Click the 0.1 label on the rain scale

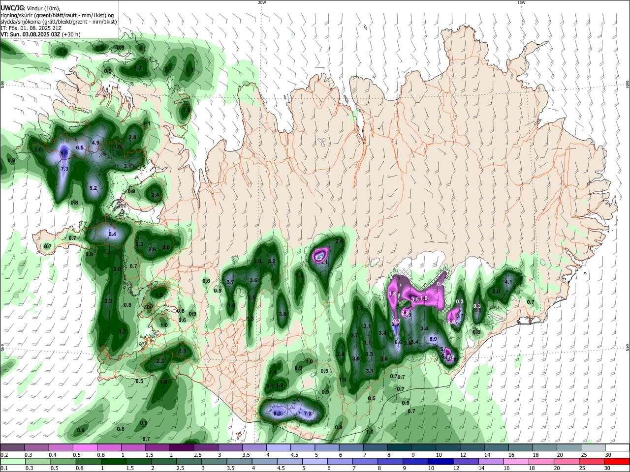coord(3,469)
